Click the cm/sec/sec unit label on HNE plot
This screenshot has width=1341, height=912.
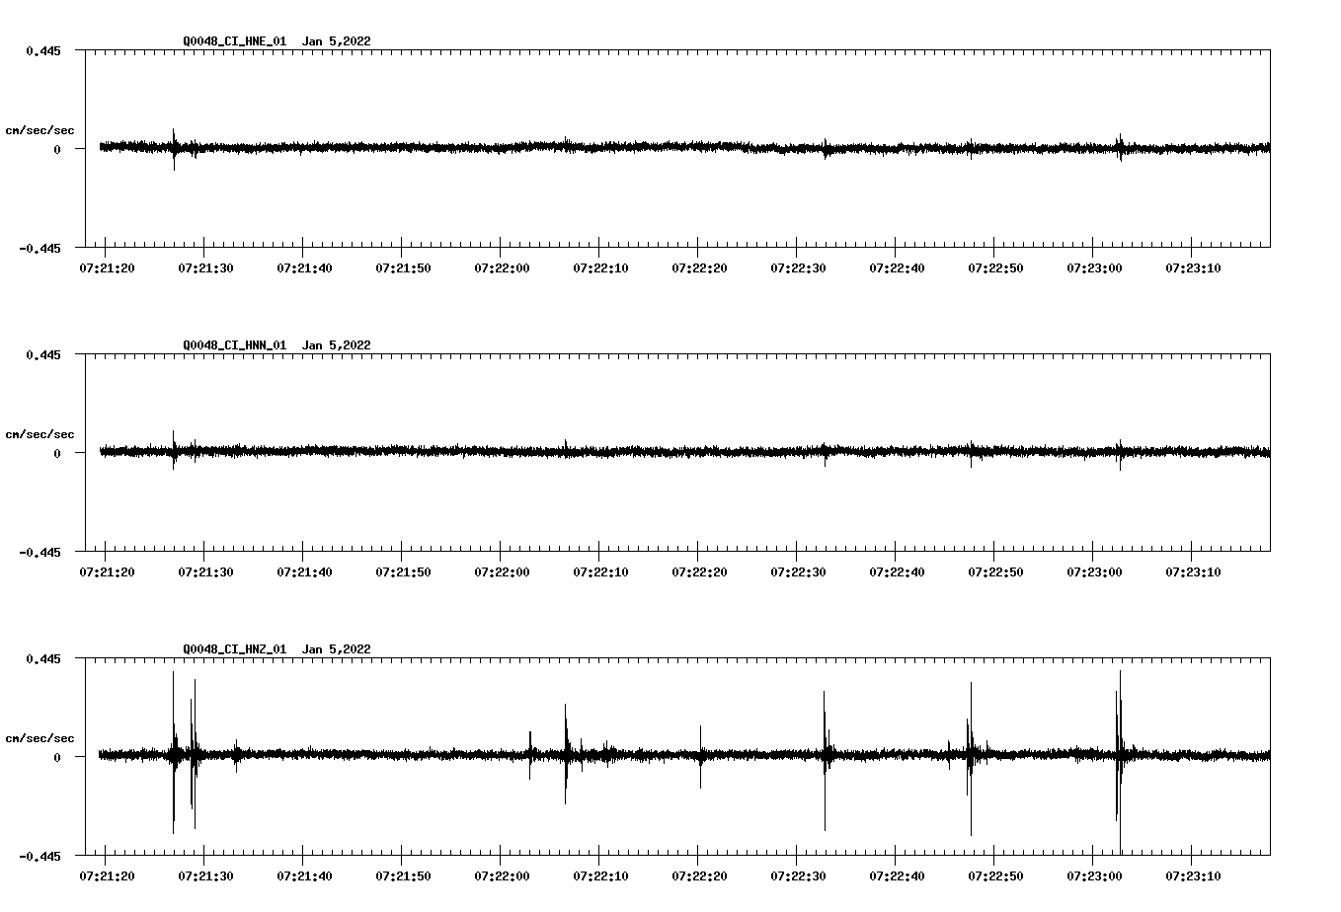point(39,130)
